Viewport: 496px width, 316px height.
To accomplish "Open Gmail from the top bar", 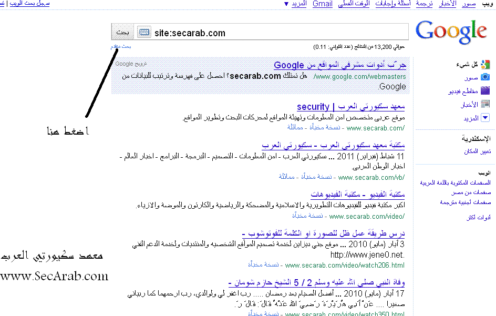I will (x=322, y=4).
